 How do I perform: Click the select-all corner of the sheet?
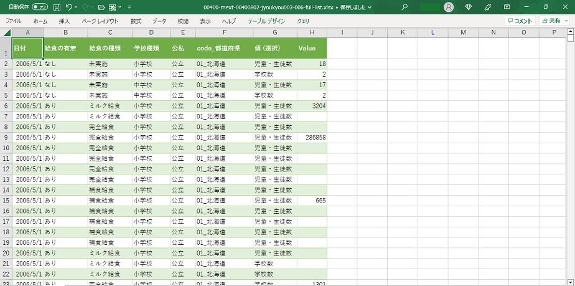pyautogui.click(x=6, y=32)
